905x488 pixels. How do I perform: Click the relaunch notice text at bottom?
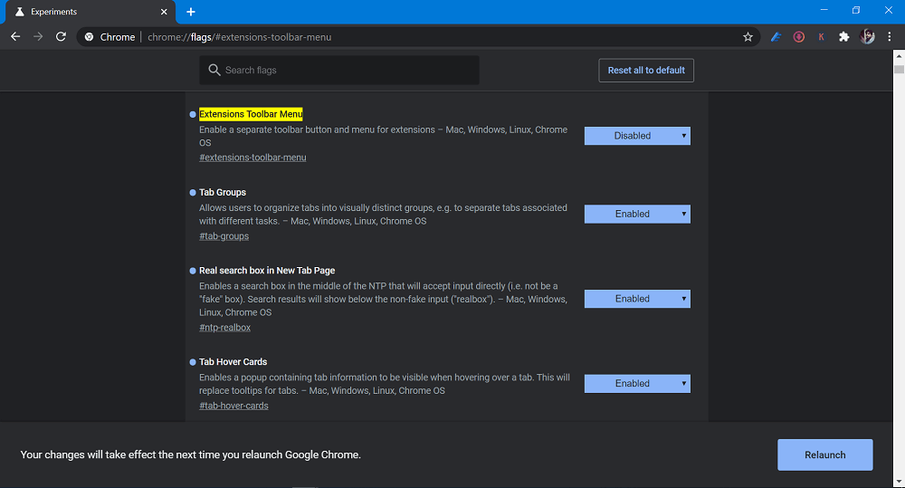tap(190, 455)
